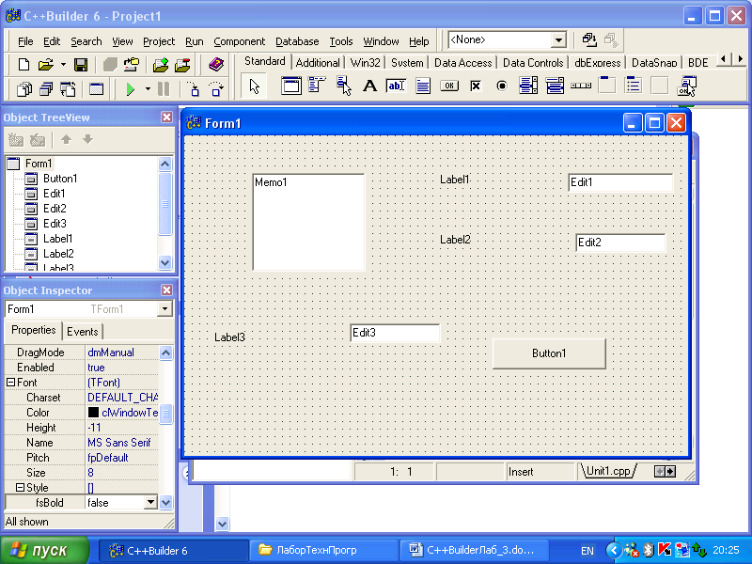The height and width of the screenshot is (564, 752).
Task: Click the Object Inspector scrollbar thumb
Action: click(x=165, y=414)
